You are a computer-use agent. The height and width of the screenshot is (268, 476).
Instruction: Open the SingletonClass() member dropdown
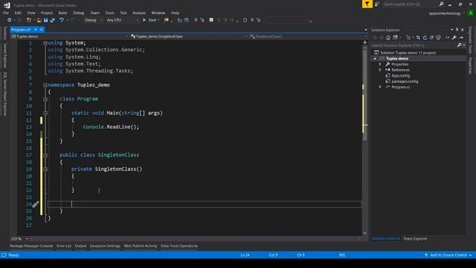308,36
